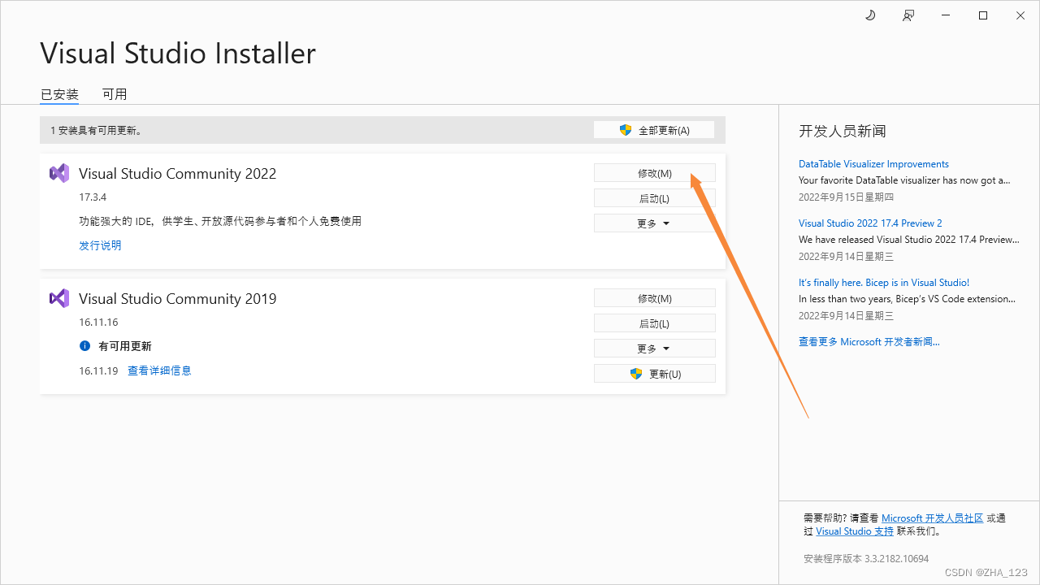Click 启动(L) for Visual Studio Community 2022
Screen dimensions: 1040x585
(655, 198)
